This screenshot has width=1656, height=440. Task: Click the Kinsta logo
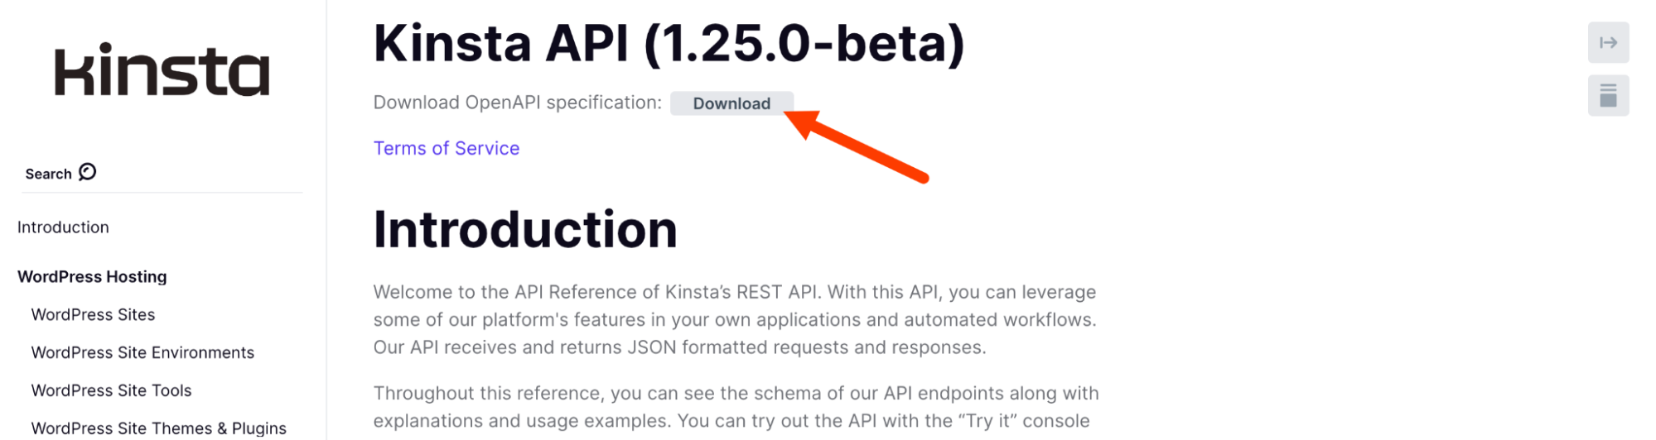(162, 71)
